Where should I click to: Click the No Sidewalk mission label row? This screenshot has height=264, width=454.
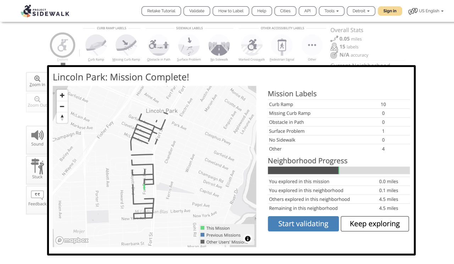(339, 140)
